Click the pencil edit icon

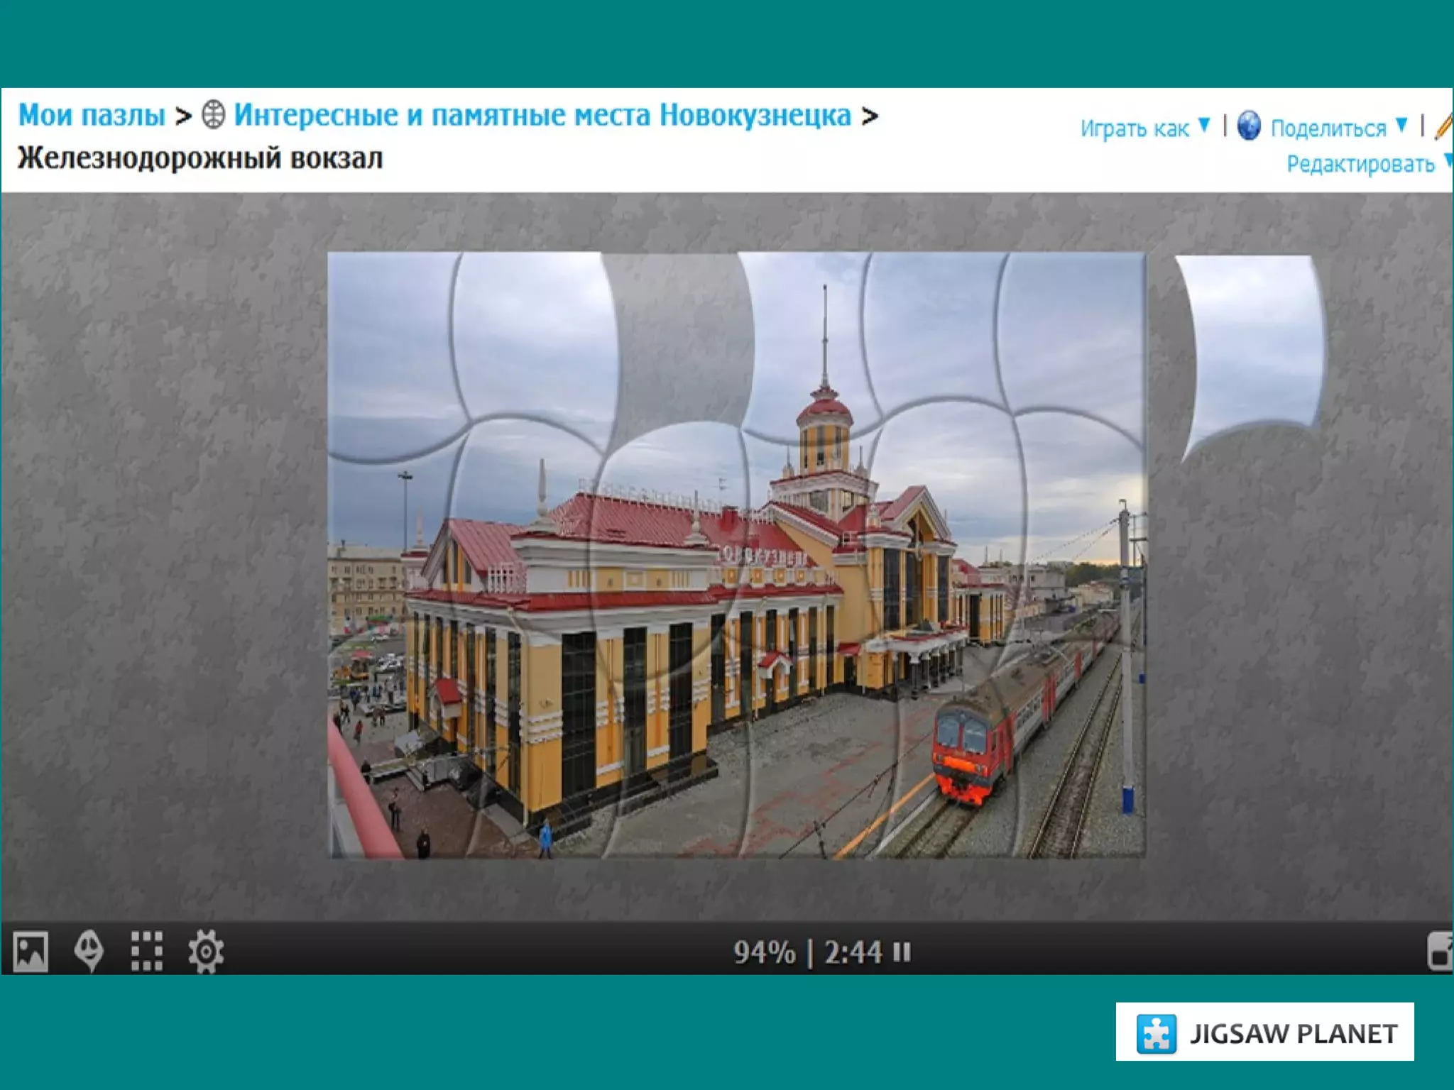pyautogui.click(x=1444, y=126)
